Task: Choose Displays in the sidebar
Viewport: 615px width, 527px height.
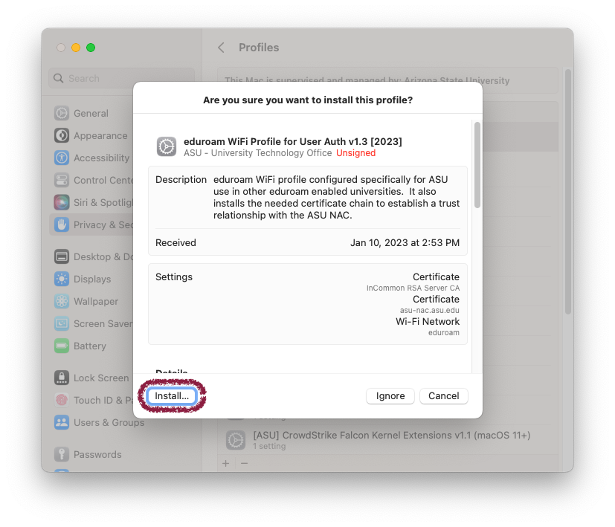Action: click(91, 279)
